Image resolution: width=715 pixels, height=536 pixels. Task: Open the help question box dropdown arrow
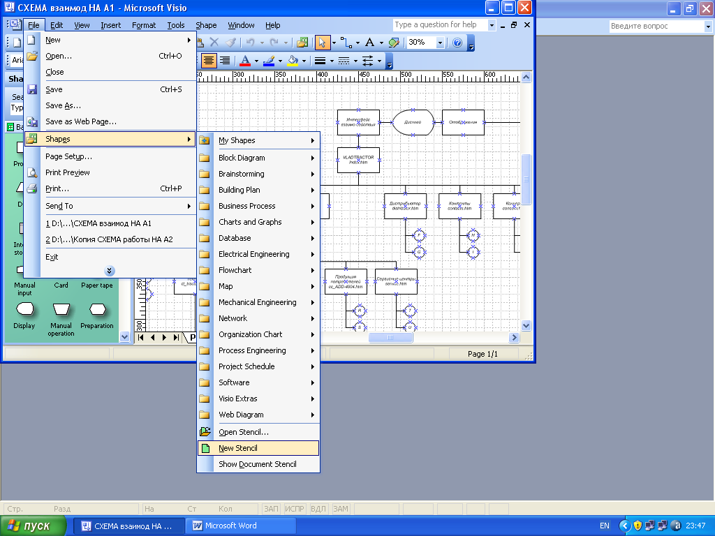click(492, 25)
